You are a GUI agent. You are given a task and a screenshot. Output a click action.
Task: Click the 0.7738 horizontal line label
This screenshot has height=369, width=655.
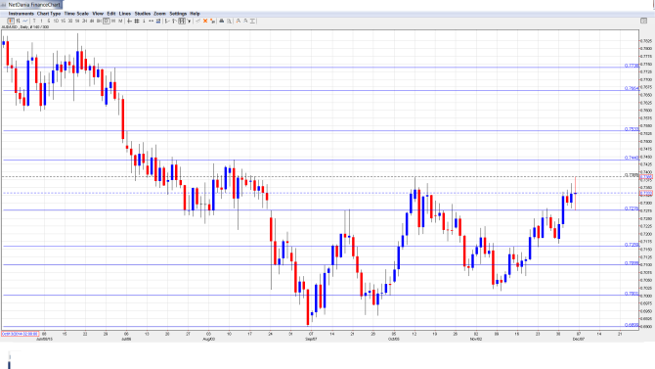632,66
